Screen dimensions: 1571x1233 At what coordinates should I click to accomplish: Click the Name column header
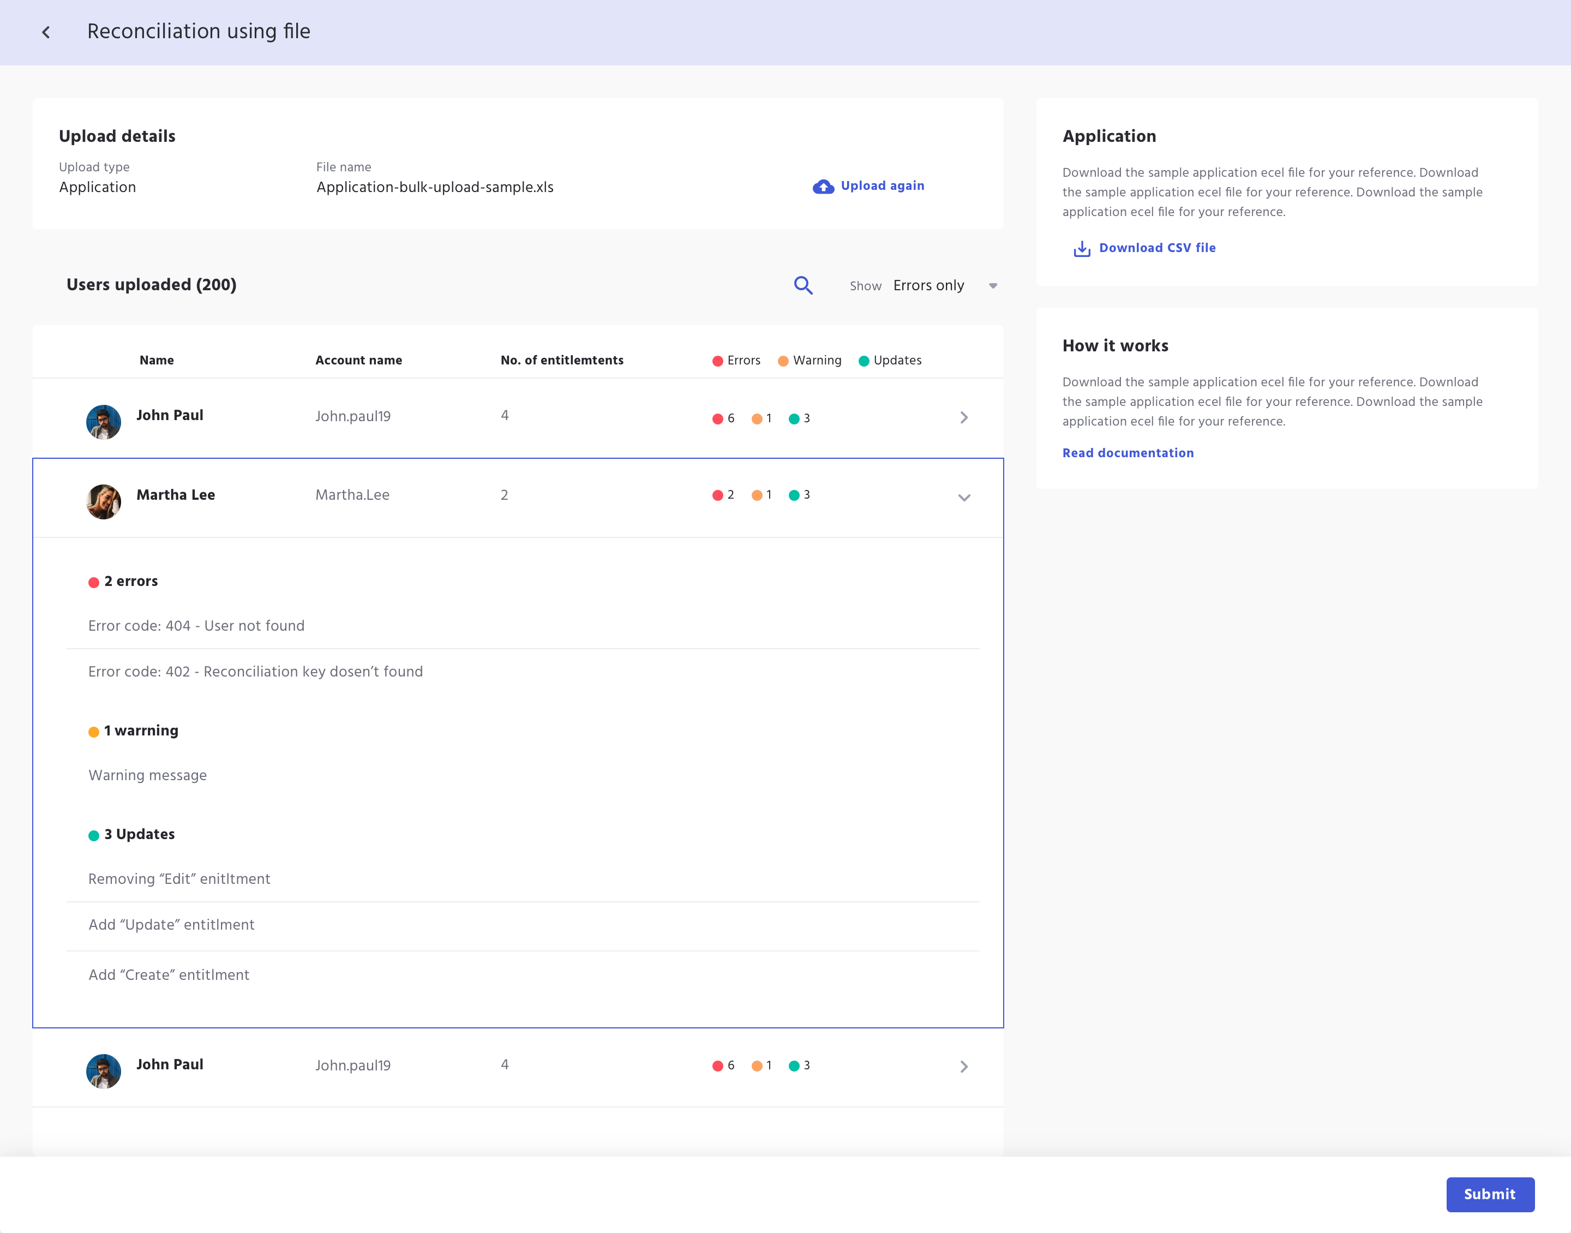coord(157,360)
